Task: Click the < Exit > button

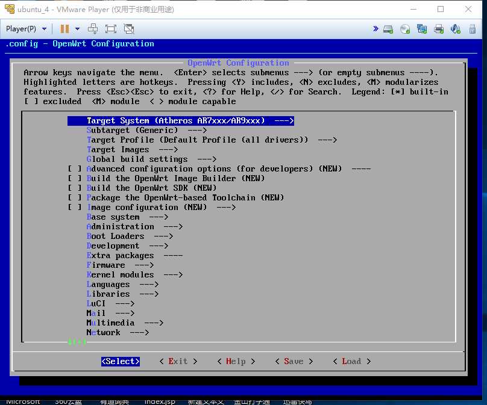Action: [x=178, y=361]
